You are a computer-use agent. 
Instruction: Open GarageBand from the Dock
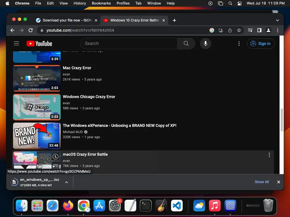[161, 205]
